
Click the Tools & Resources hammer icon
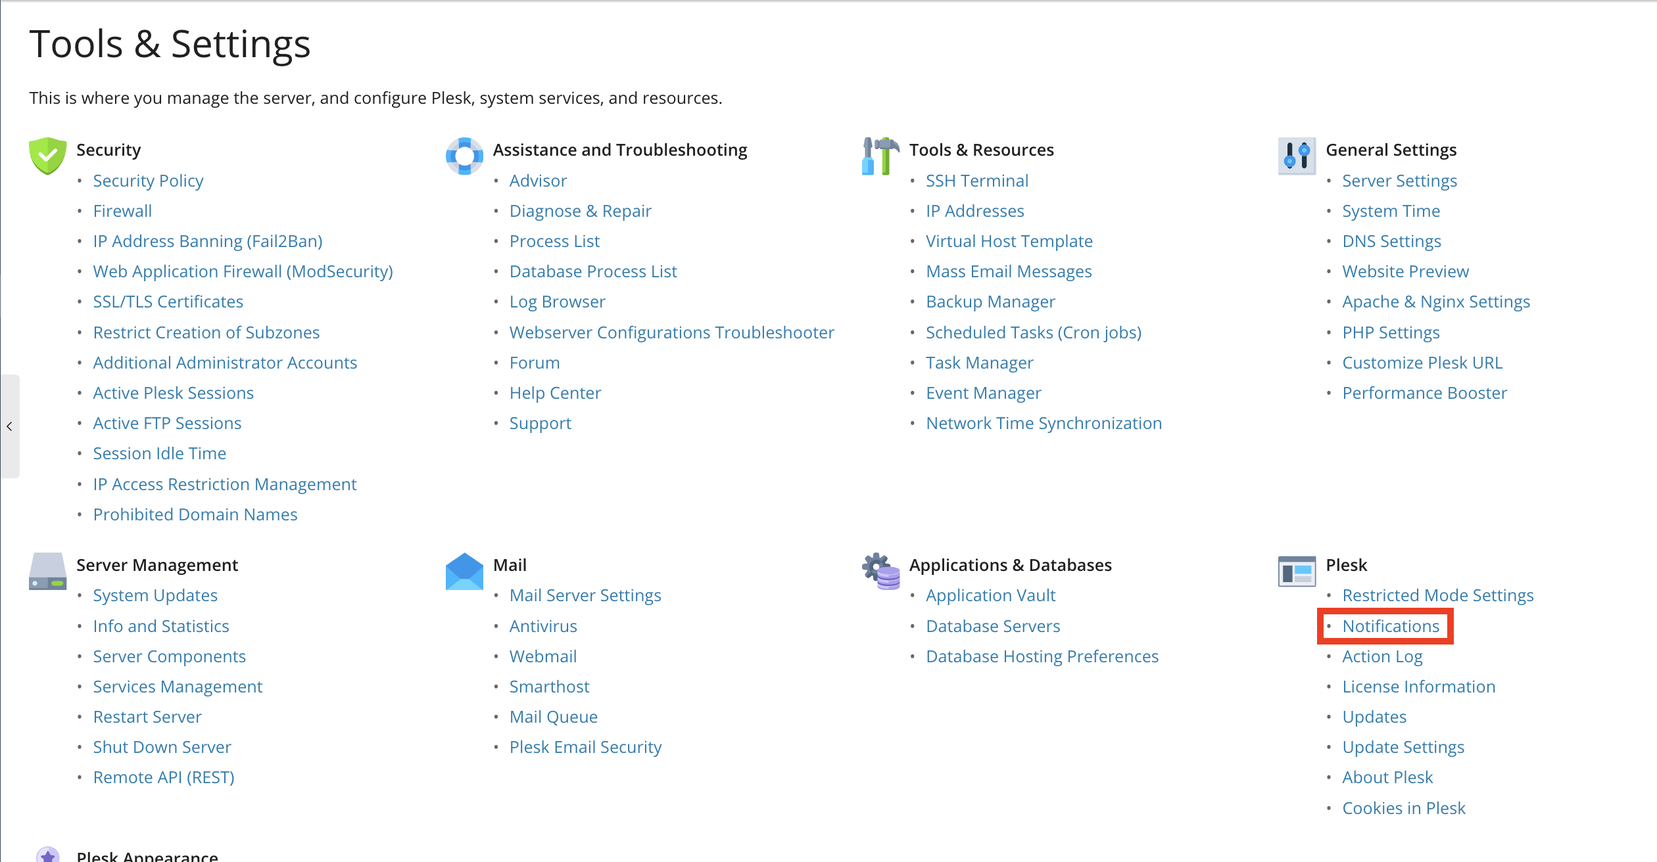tap(880, 156)
